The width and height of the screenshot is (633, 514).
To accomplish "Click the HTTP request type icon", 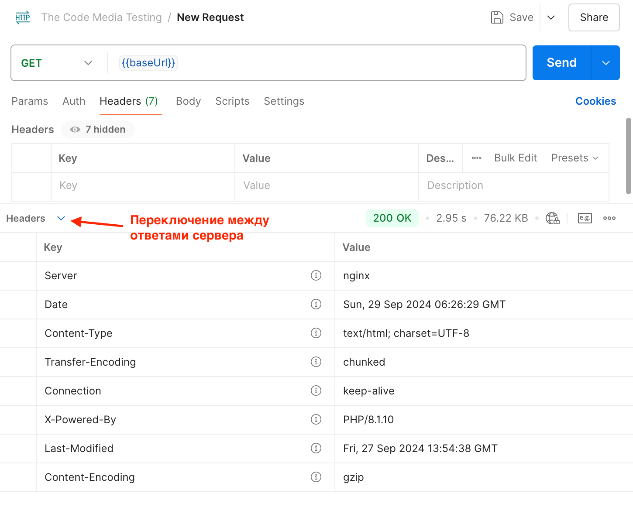I will (23, 17).
